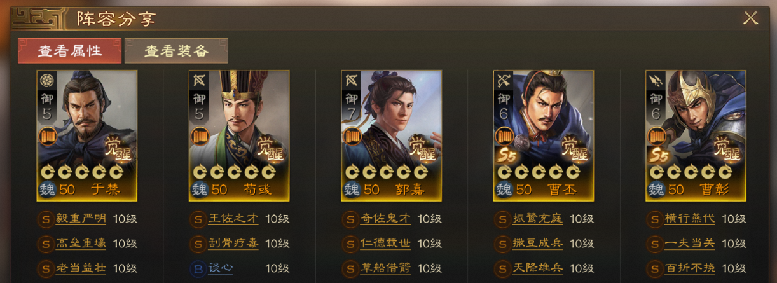This screenshot has height=283, width=777.
Task: Switch to the 查看属性 tab
Action: (x=70, y=51)
